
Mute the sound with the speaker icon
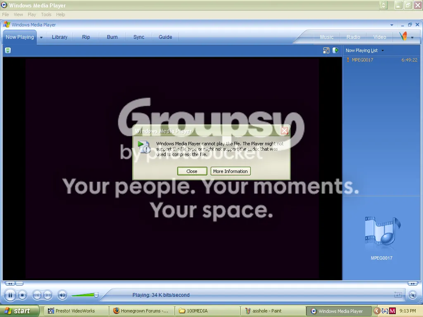click(x=62, y=295)
